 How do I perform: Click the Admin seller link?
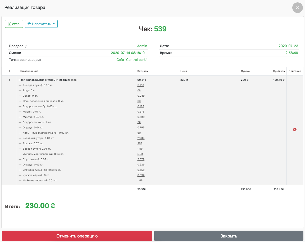(142, 46)
